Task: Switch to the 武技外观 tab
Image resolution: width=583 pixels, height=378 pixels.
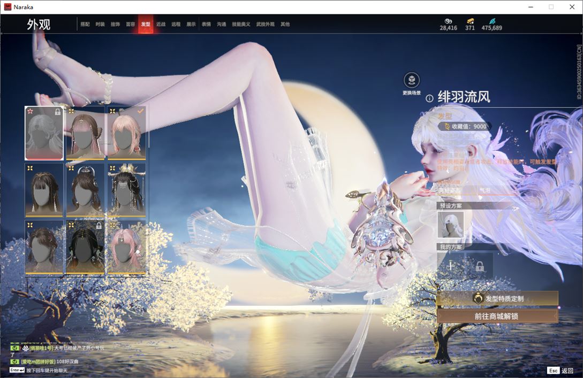Action: pyautogui.click(x=265, y=24)
